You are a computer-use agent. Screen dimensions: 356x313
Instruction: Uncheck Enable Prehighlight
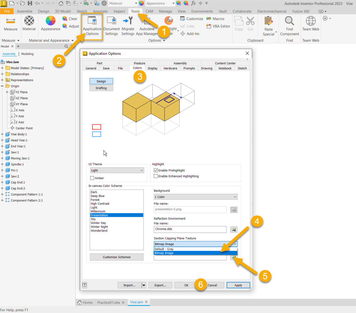(x=156, y=170)
